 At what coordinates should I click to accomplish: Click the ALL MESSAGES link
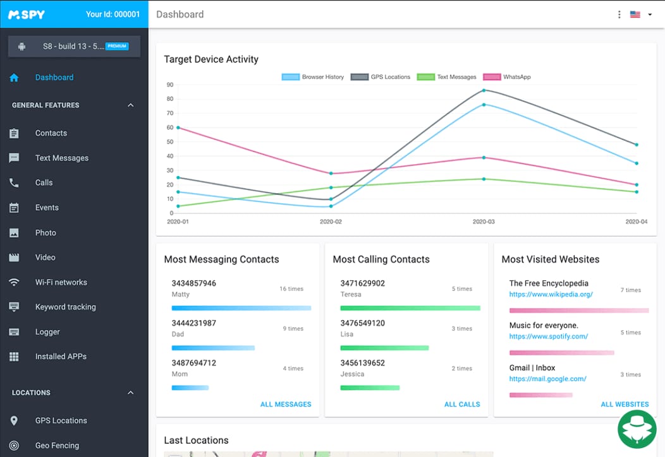286,405
